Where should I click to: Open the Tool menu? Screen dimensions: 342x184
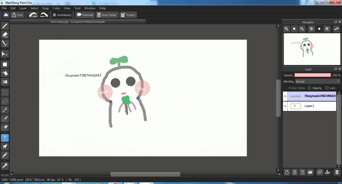click(x=77, y=8)
